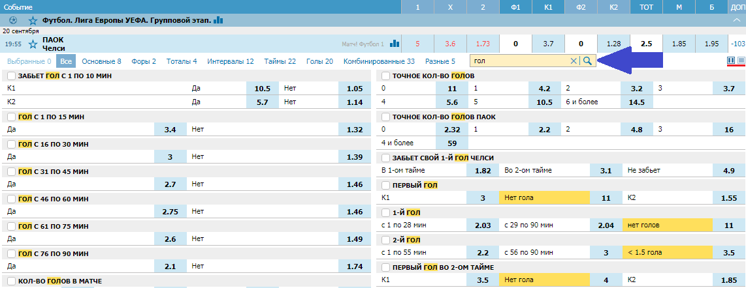Select total under odds 1.85
Image resolution: width=746 pixels, height=288 pixels.
(679, 44)
